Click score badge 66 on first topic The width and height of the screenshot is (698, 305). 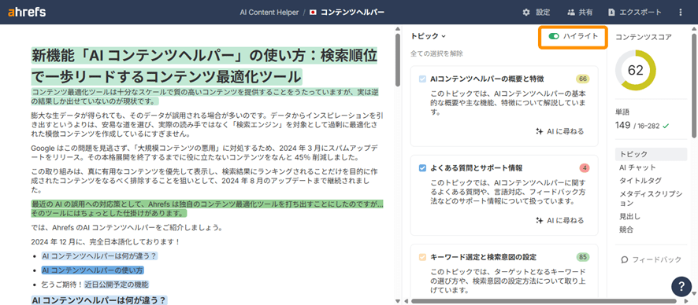tap(583, 79)
